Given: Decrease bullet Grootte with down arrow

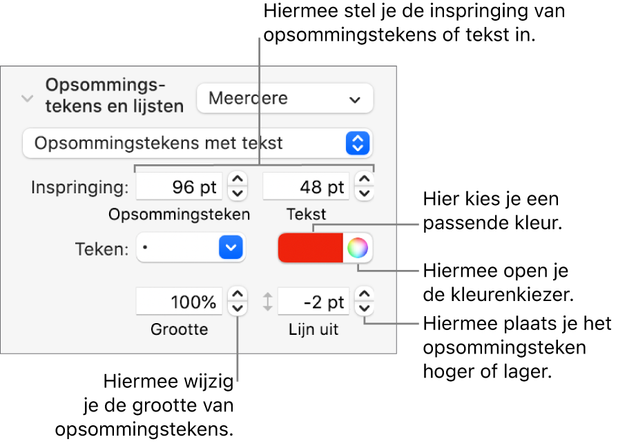Looking at the screenshot, I should point(237,309).
